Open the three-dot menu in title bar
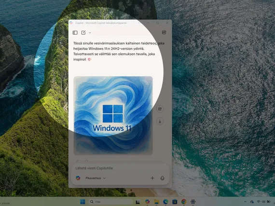Viewport: 275px width, 206px height. 139,23
